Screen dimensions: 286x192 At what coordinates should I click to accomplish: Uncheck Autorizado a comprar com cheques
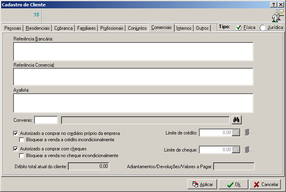pos(16,149)
